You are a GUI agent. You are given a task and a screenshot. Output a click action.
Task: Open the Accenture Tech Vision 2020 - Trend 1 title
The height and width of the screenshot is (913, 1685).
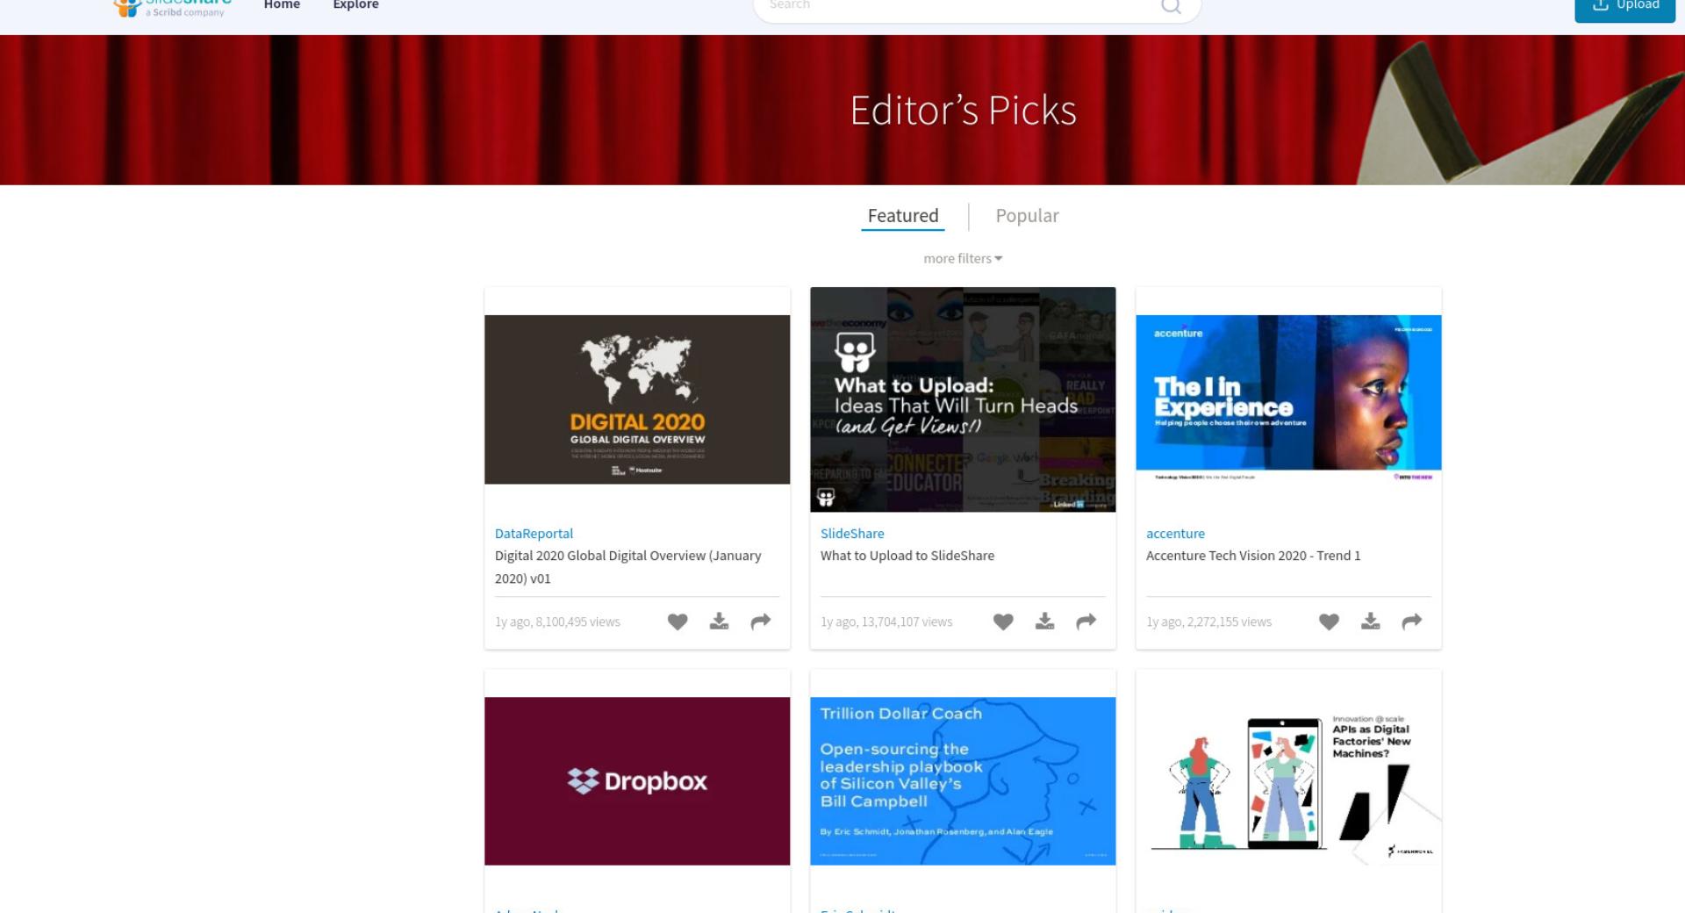point(1253,556)
